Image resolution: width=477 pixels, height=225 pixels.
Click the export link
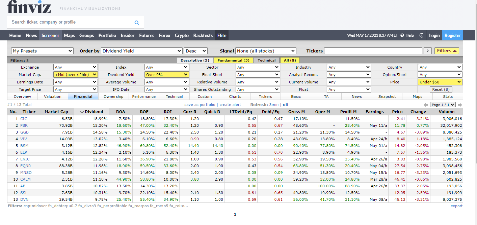point(457,206)
